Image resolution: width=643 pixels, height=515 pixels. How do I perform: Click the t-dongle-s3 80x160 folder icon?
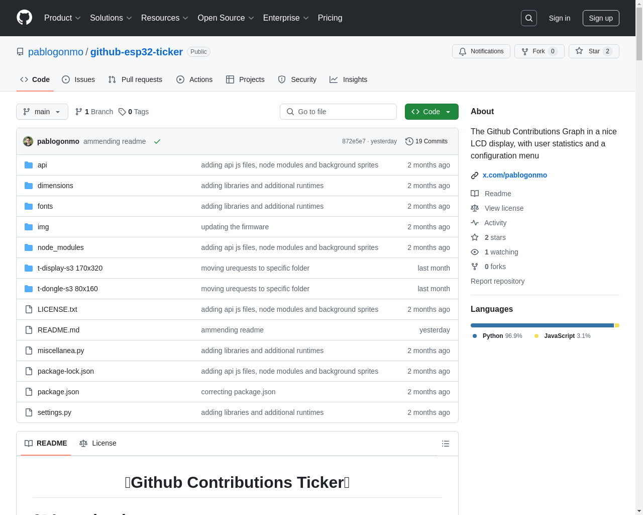pyautogui.click(x=29, y=289)
